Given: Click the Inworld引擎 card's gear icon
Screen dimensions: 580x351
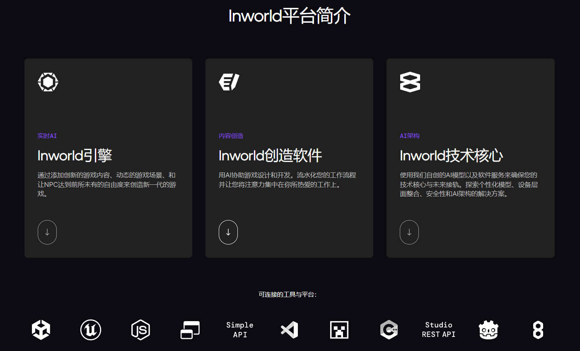Looking at the screenshot, I should [48, 82].
